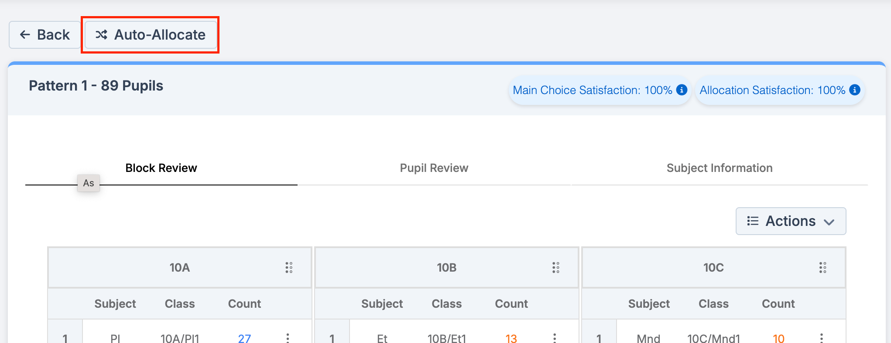Go back using the Back button
This screenshot has height=343, width=891.
click(45, 35)
